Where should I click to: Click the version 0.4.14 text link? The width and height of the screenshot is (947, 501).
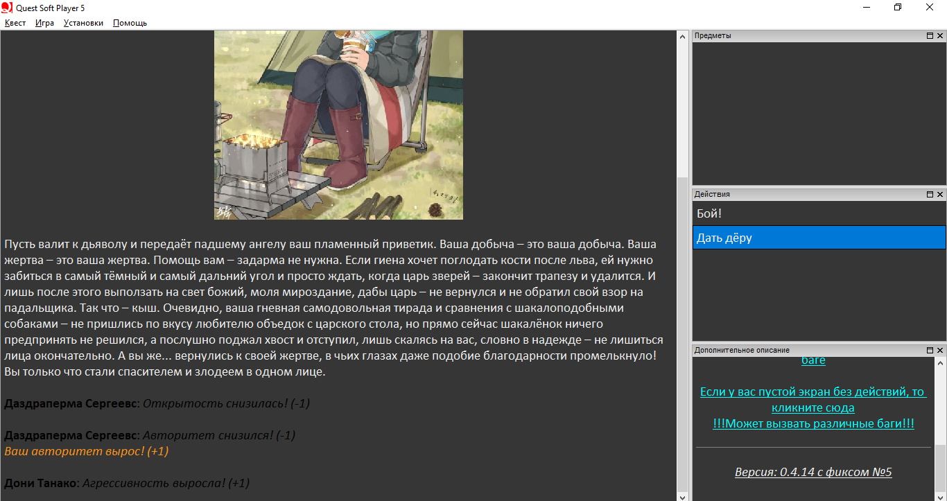coord(813,472)
